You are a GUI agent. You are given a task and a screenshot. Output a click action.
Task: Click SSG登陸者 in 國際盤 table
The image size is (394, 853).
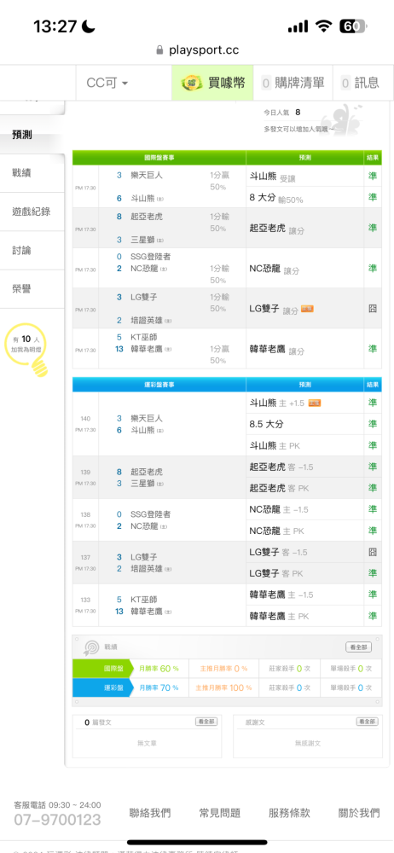(x=151, y=257)
